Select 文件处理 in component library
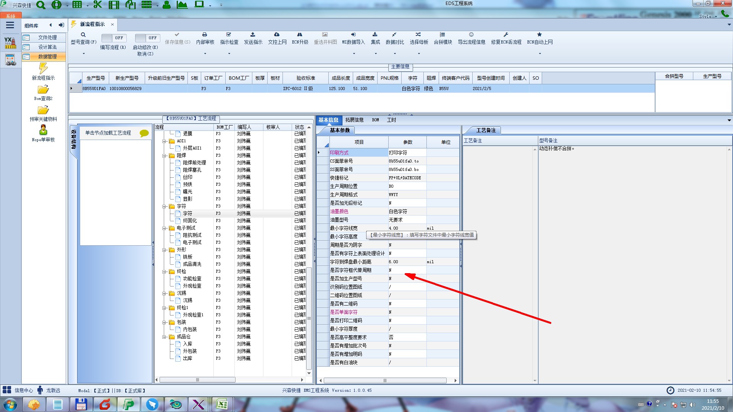733x412 pixels. pos(44,37)
